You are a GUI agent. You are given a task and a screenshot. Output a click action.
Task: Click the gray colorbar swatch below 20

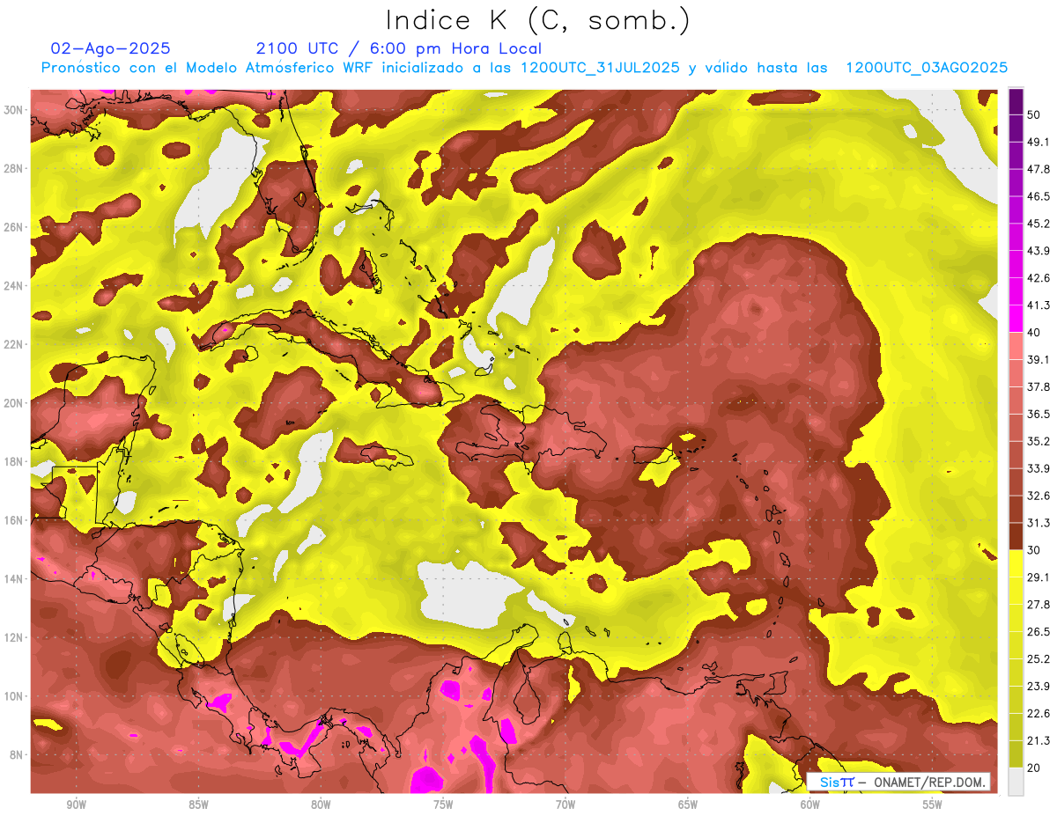pos(1016,782)
